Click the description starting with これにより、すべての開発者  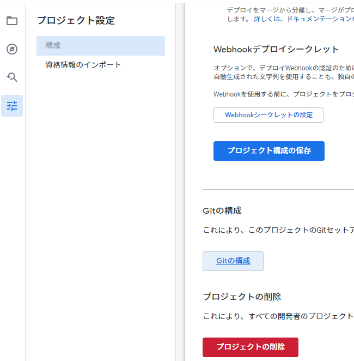[x=278, y=316]
